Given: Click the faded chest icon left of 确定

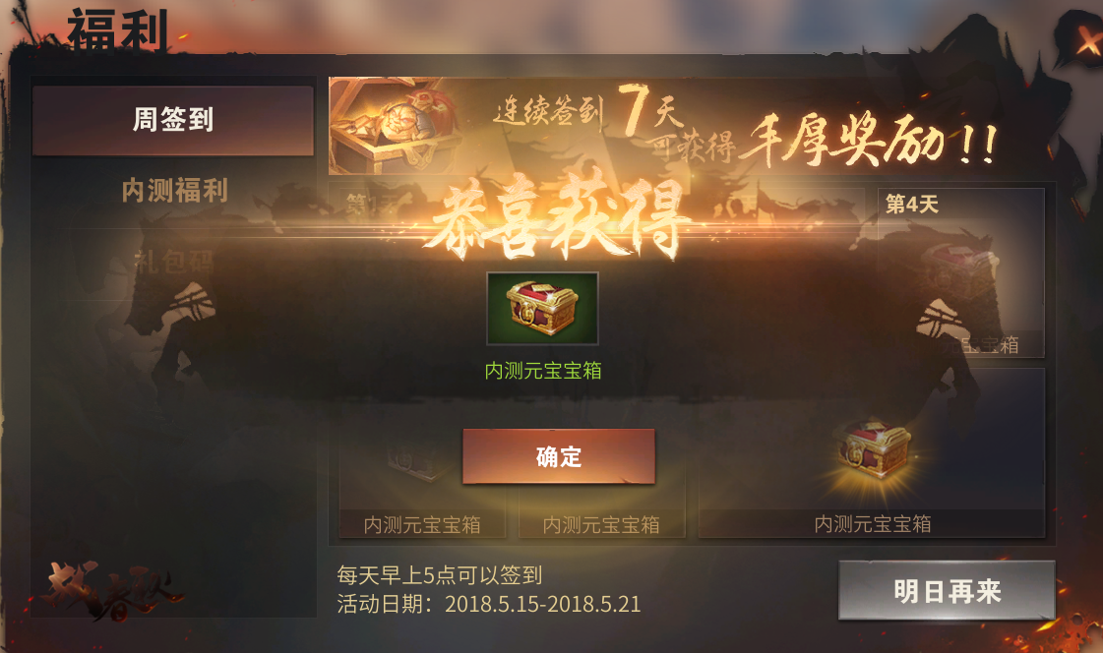Looking at the screenshot, I should pos(413,460).
